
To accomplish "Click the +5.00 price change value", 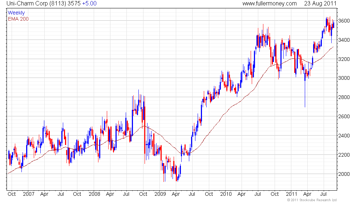I will [x=89, y=3].
